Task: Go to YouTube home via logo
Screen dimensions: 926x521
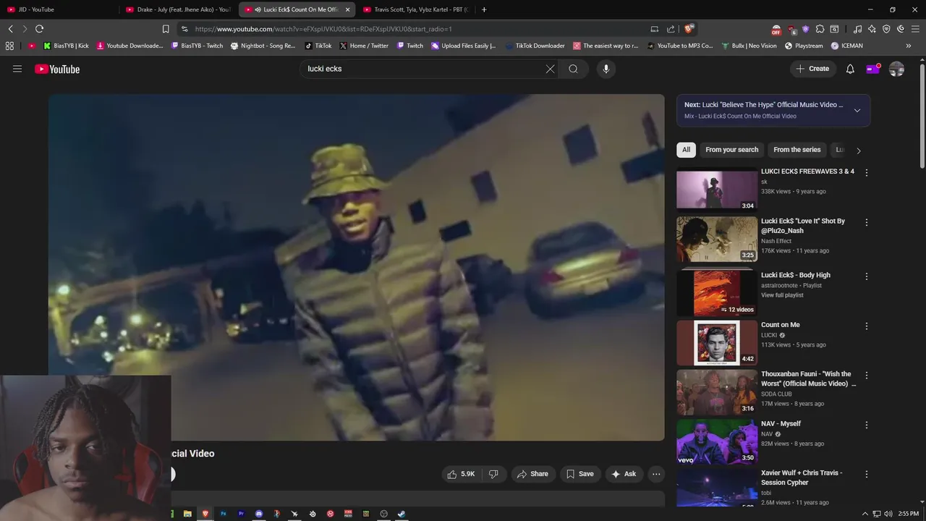Action: [x=57, y=69]
